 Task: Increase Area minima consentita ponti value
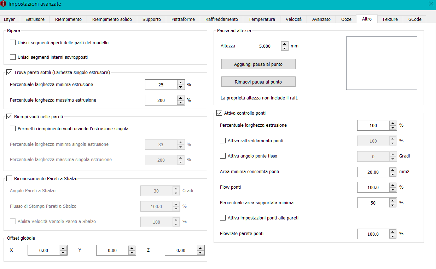[393, 170]
